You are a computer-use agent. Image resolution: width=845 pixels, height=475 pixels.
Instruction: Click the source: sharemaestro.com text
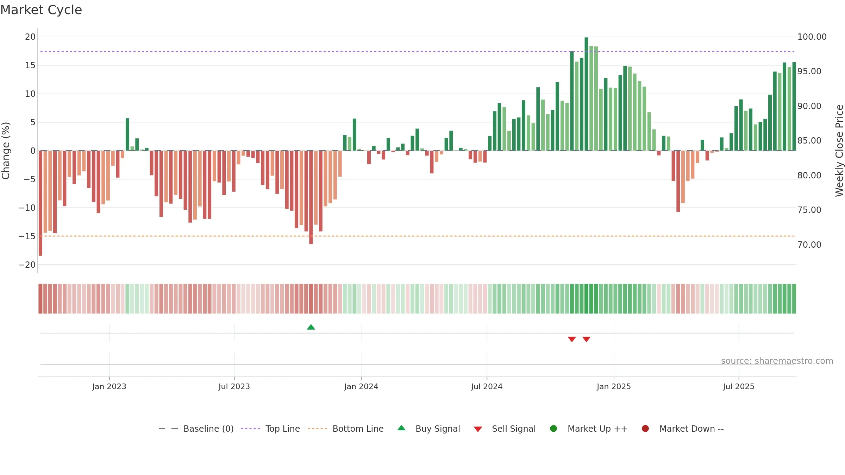click(777, 361)
